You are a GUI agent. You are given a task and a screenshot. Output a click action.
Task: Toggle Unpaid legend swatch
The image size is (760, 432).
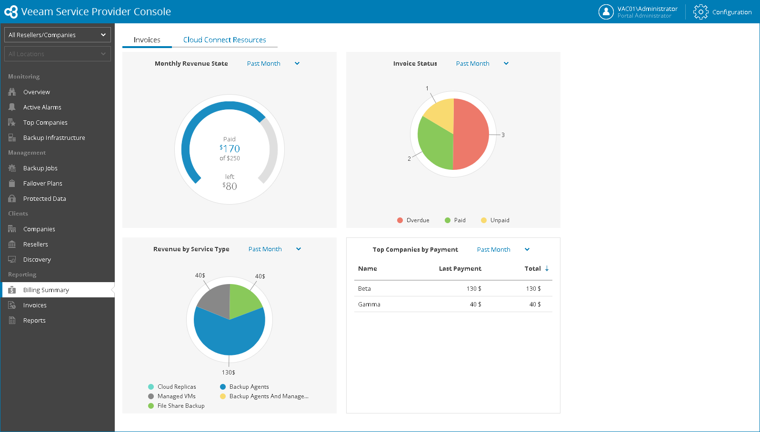pyautogui.click(x=484, y=220)
